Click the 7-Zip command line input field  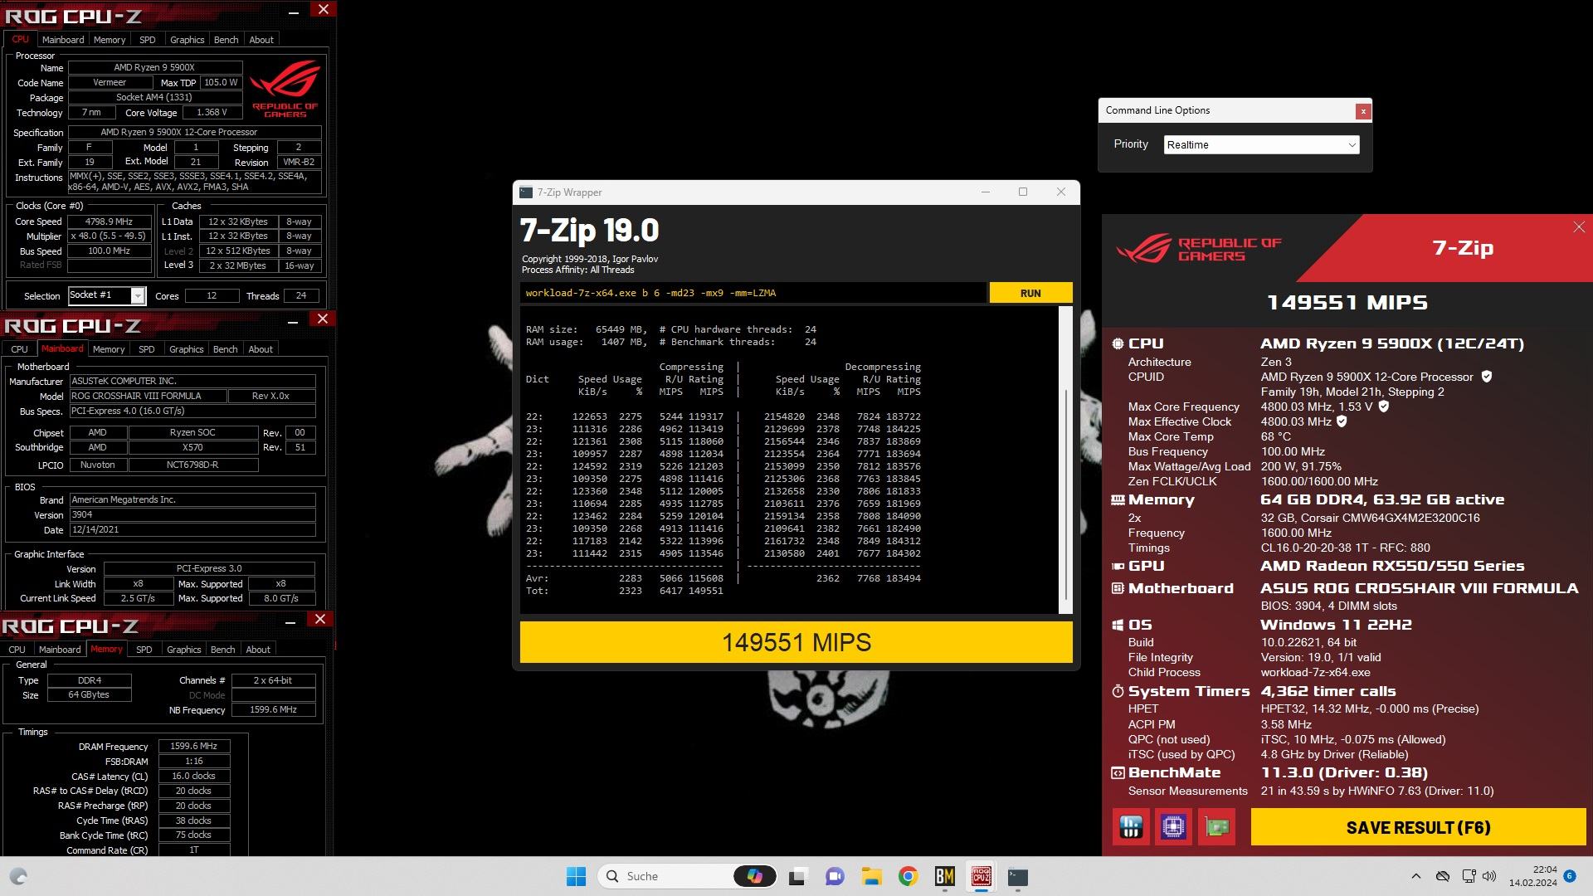[x=753, y=293]
